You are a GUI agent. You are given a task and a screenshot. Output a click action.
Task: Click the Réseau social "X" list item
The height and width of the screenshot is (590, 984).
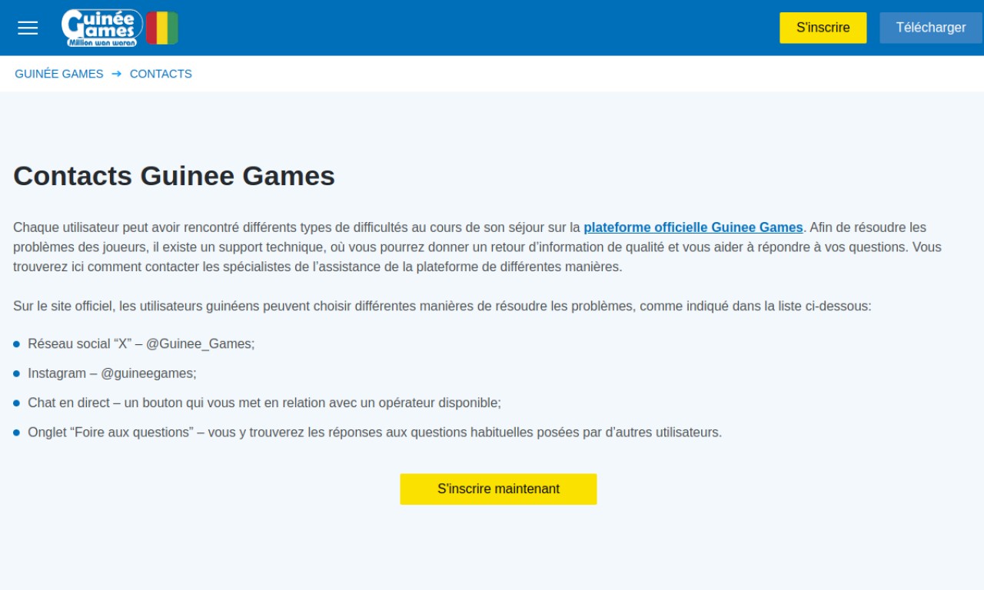[x=141, y=344]
